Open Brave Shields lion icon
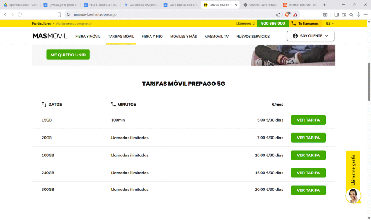 (x=287, y=14)
